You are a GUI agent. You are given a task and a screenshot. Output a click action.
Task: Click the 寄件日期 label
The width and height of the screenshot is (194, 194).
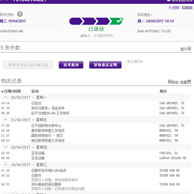tap(7, 15)
